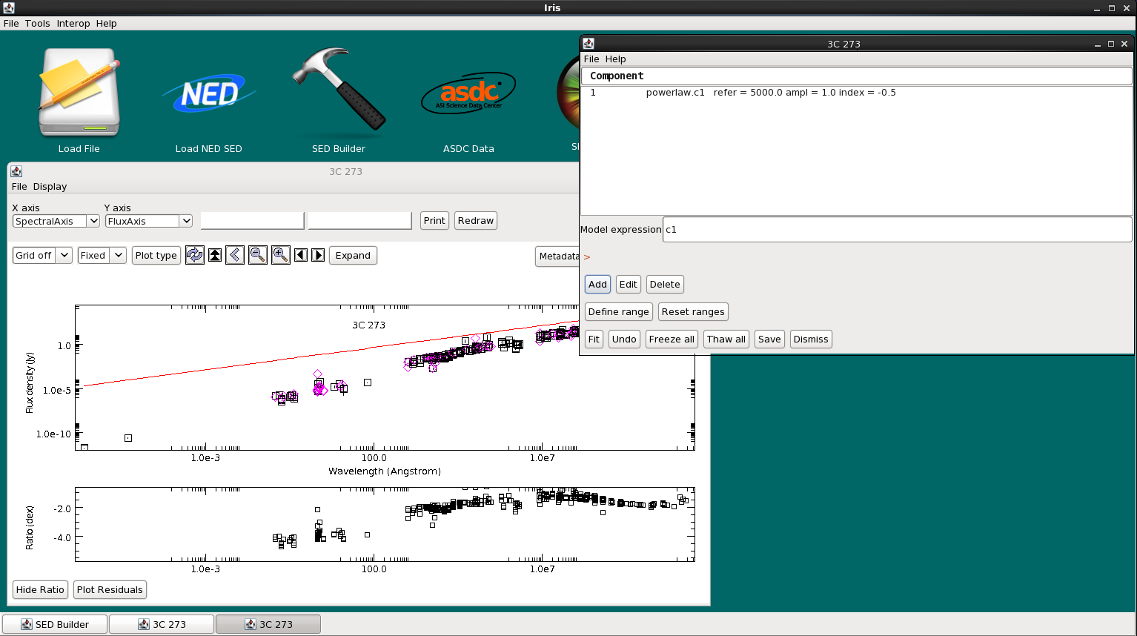Pan plot right with black arrow

(318, 255)
